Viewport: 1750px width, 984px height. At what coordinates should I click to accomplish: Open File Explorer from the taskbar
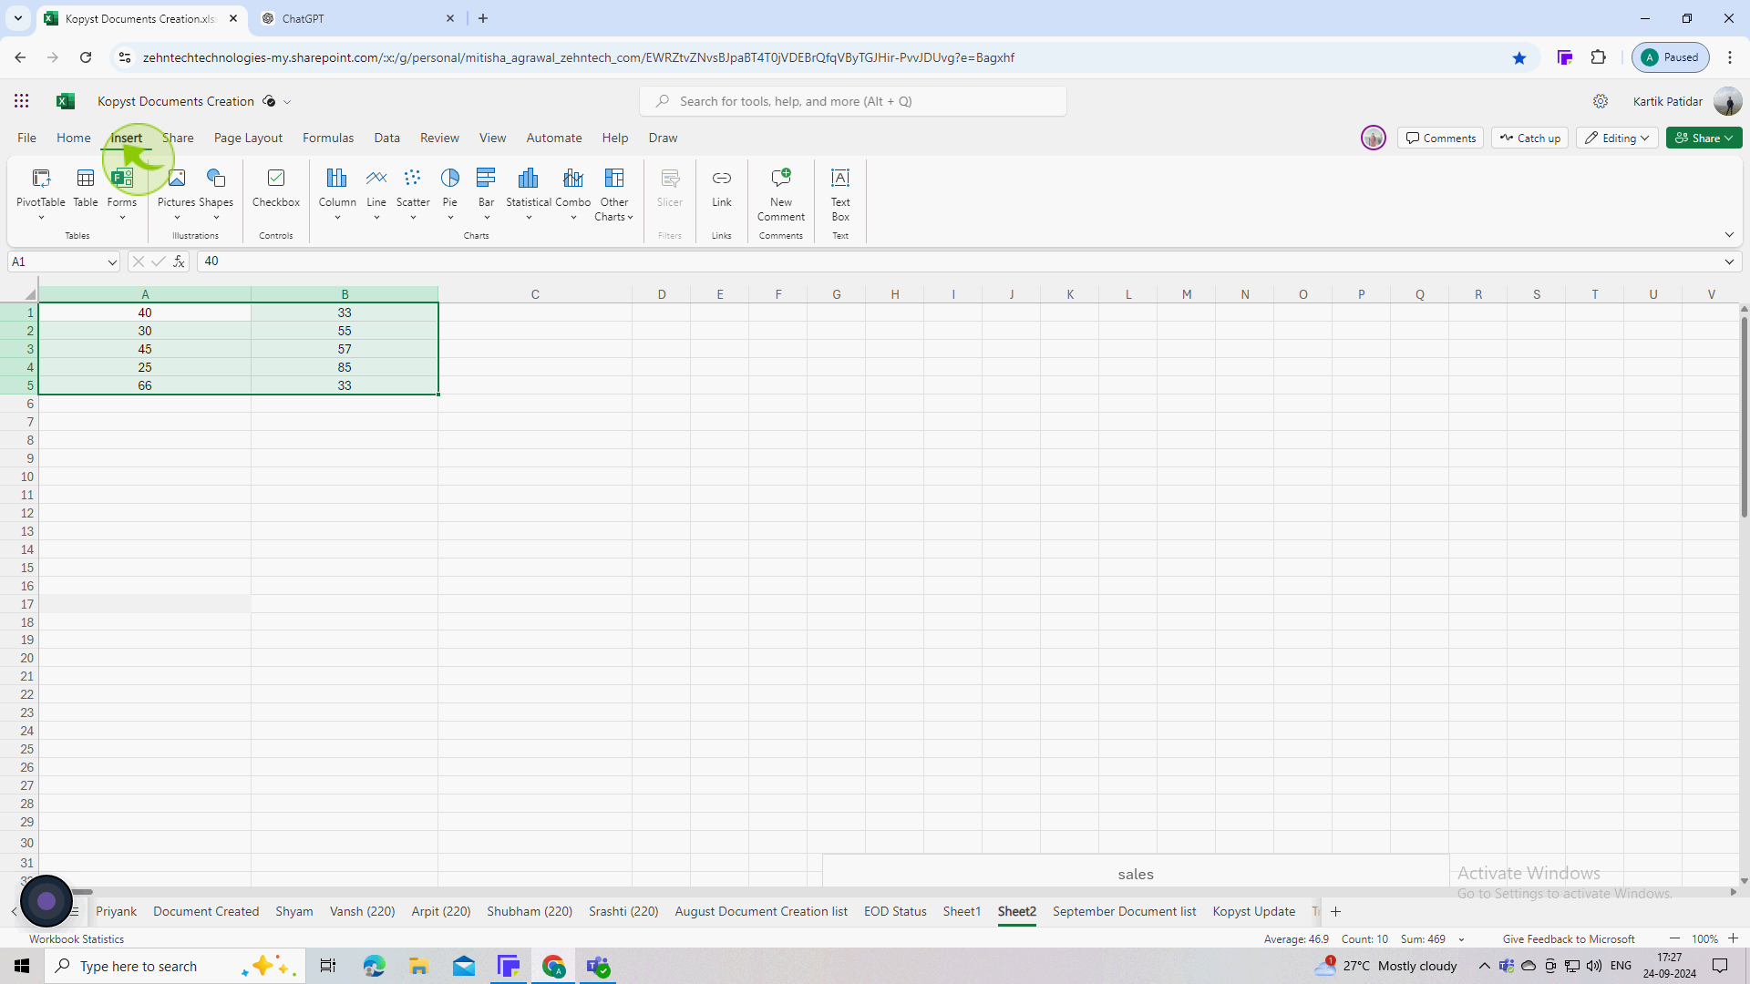point(418,966)
